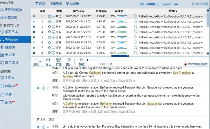Viewport: 210px width, 129px height.
Task: Click the 图片 camera icon
Action: pyautogui.click(x=69, y=60)
